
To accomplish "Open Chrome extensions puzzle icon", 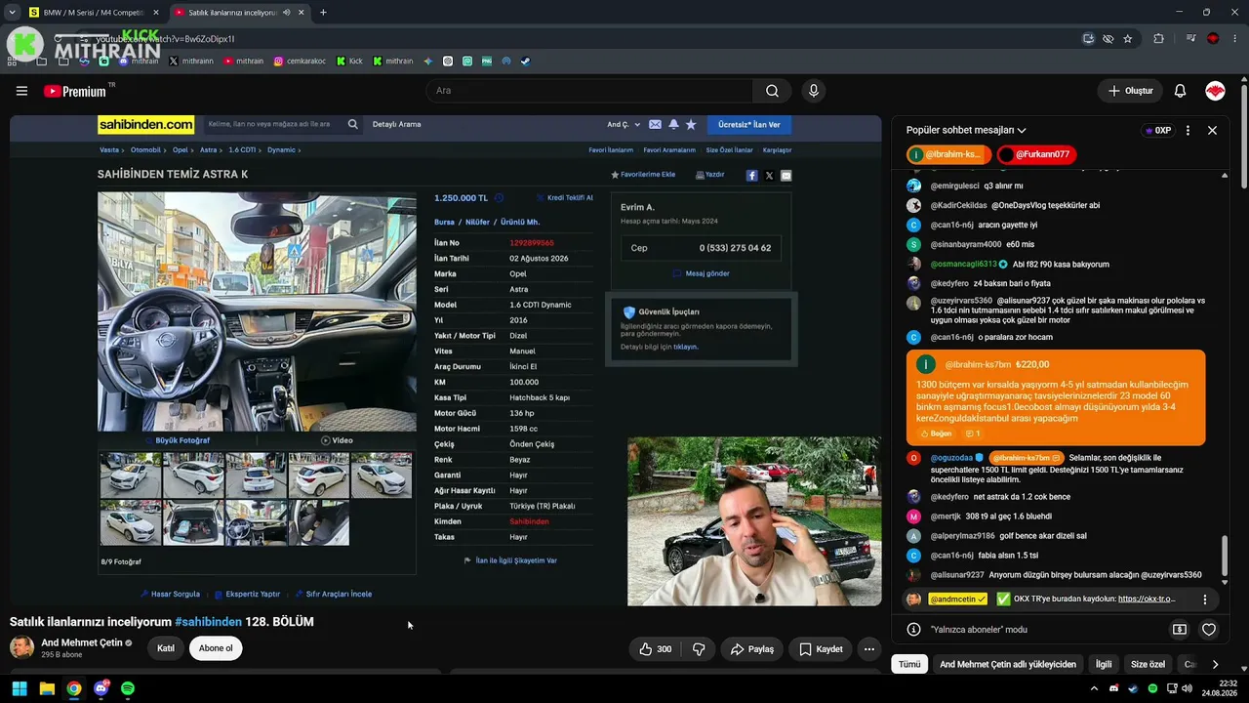I will pyautogui.click(x=1159, y=39).
